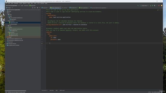
Task: Expand External Libraries node
Action: [6, 44]
